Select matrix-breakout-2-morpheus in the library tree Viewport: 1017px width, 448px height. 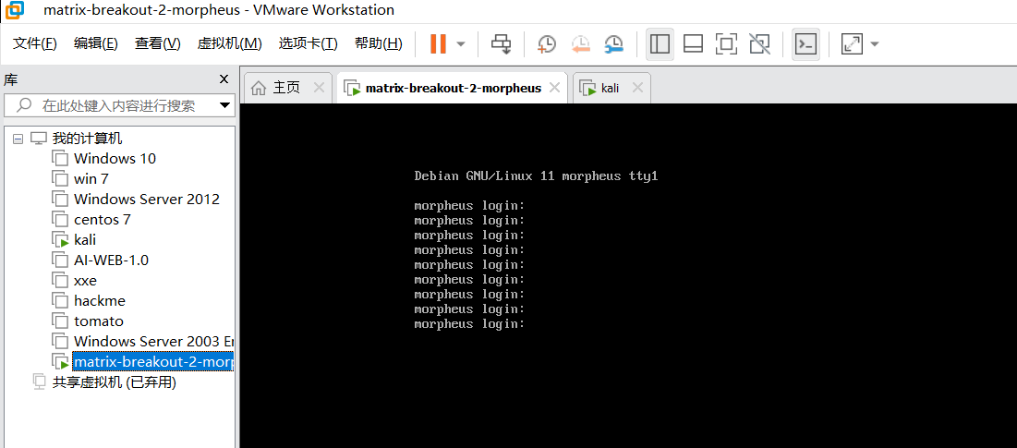pyautogui.click(x=153, y=362)
